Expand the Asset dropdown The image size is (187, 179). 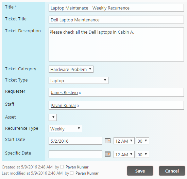tap(53, 118)
